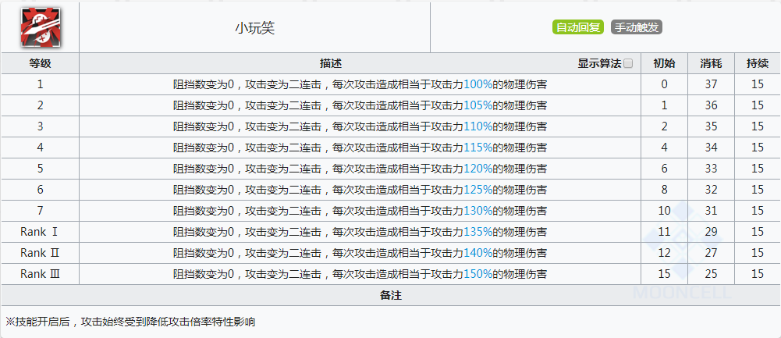Click the 100% value in level 1 row
Screen dimensions: 781x338
[x=477, y=84]
